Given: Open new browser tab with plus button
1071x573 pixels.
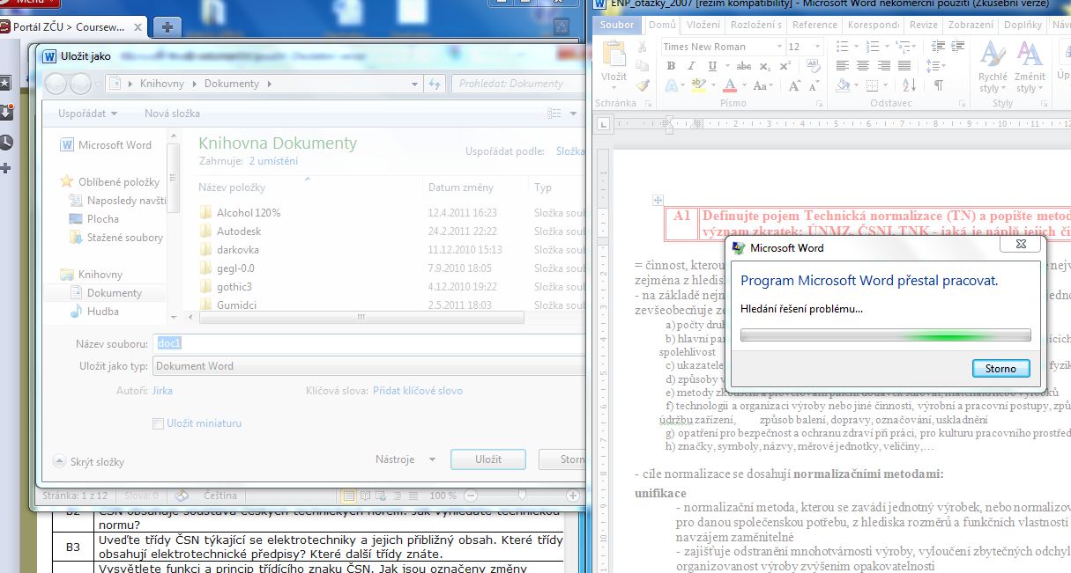Looking at the screenshot, I should pyautogui.click(x=167, y=27).
